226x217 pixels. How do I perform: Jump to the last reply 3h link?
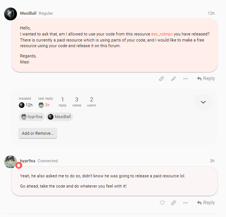coord(44,105)
